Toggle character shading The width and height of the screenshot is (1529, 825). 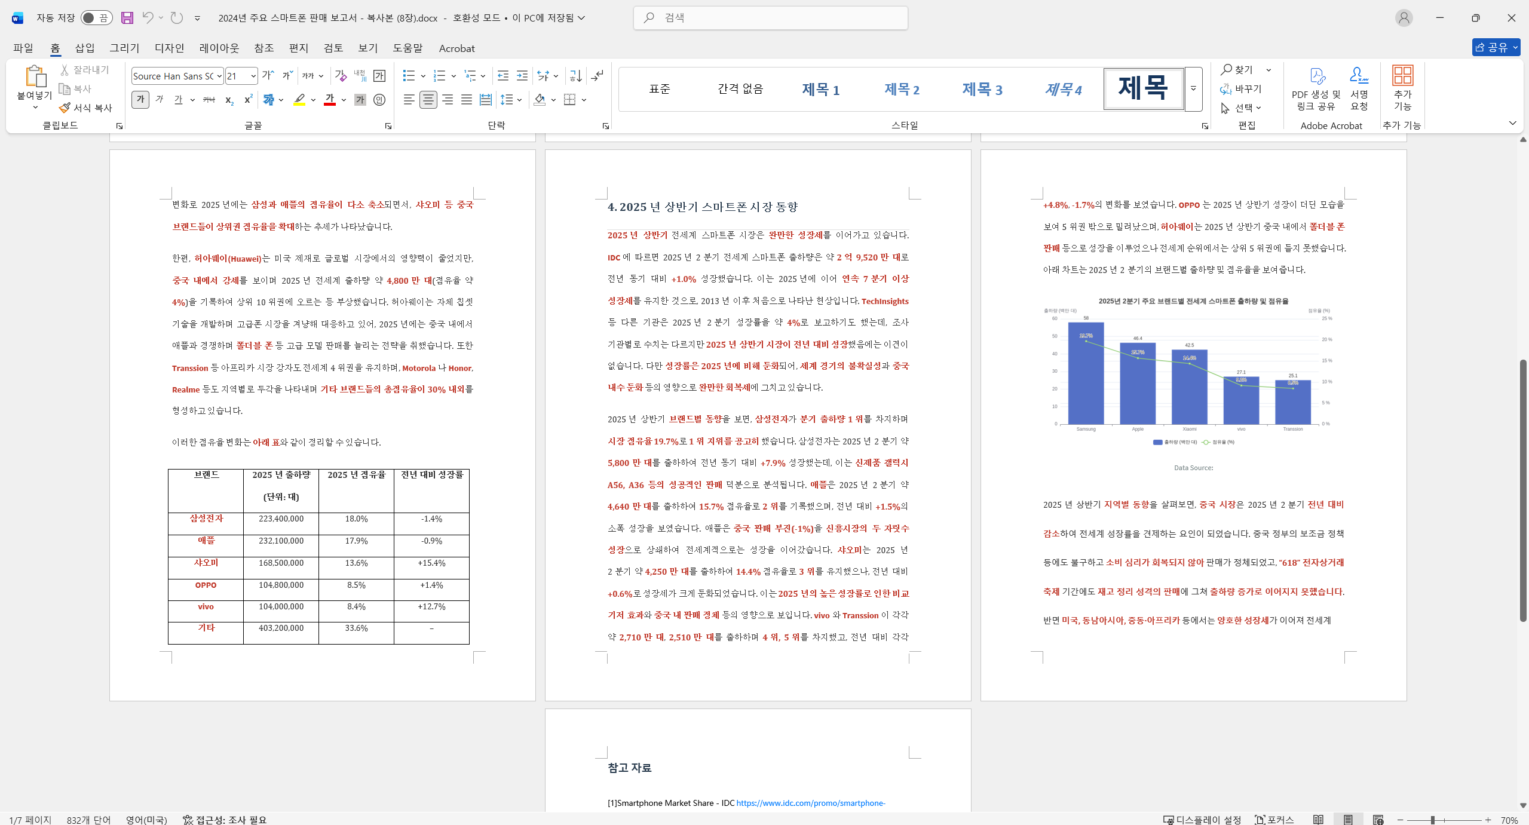pyautogui.click(x=360, y=100)
